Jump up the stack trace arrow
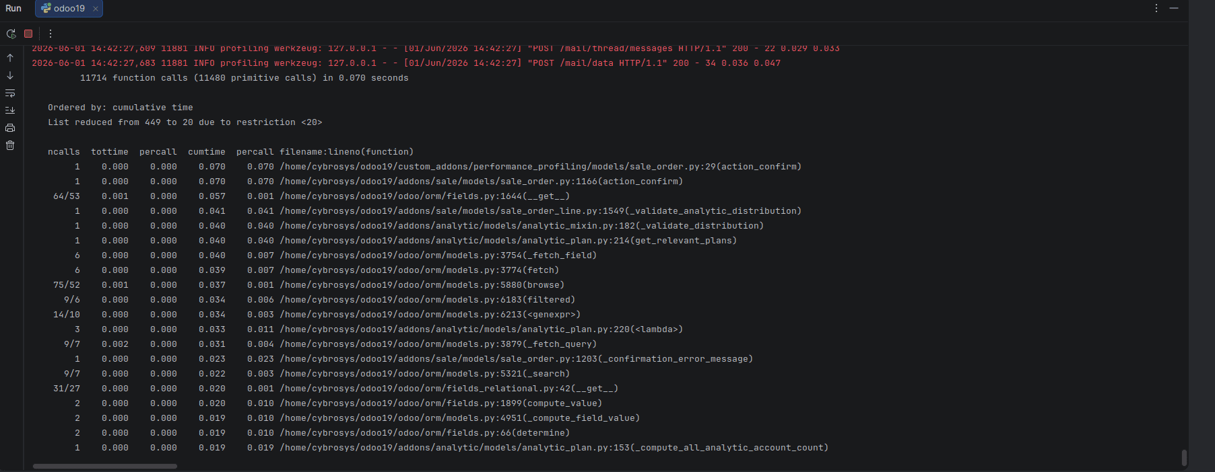The width and height of the screenshot is (1215, 472). 10,58
